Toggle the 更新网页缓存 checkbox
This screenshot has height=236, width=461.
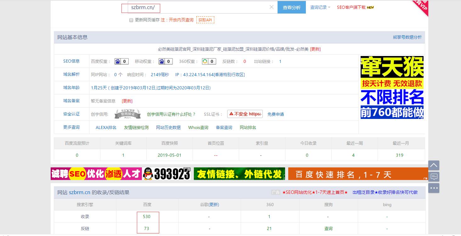coord(131,20)
